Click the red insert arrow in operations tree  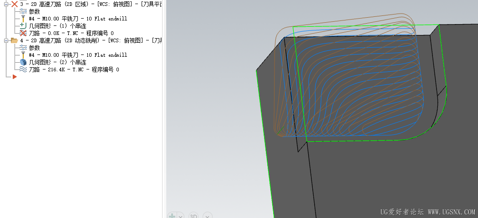tap(14, 77)
